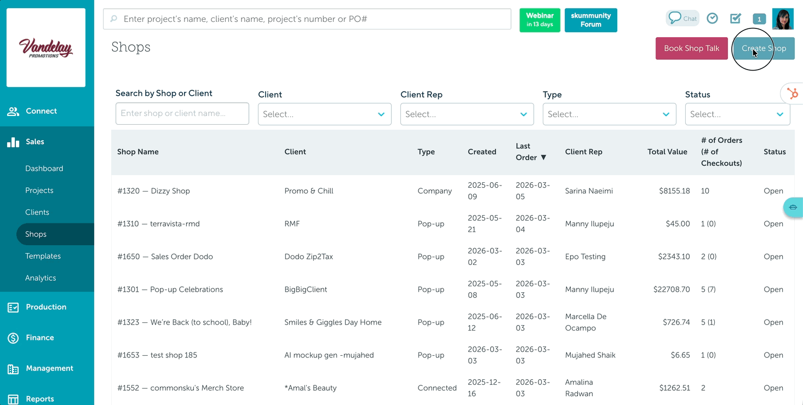This screenshot has height=405, width=803.
Task: Click the Book Shop Talk button
Action: [691, 48]
